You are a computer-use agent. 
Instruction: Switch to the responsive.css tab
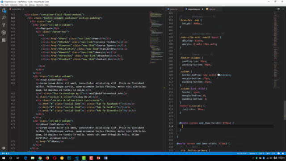[194, 9]
